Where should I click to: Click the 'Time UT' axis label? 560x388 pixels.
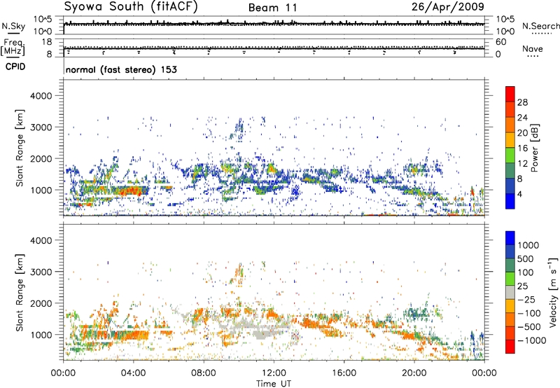click(274, 384)
